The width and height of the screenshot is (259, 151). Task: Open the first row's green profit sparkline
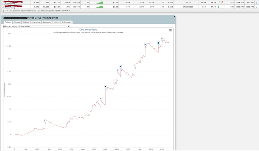tap(98, 3)
